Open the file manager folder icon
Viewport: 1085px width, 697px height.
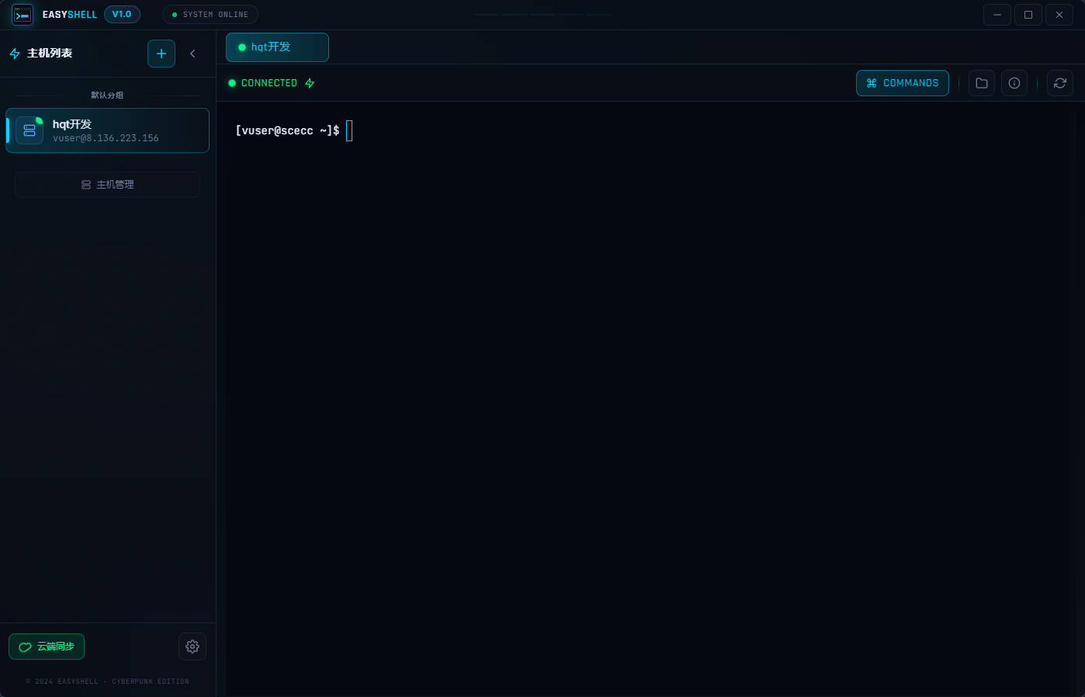coord(982,83)
